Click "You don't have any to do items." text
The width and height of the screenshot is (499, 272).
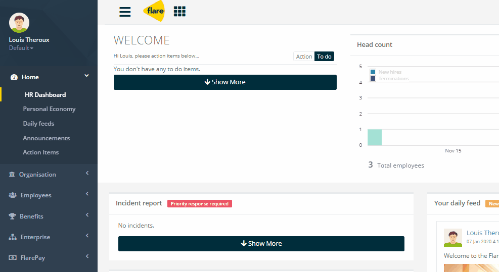pos(157,69)
